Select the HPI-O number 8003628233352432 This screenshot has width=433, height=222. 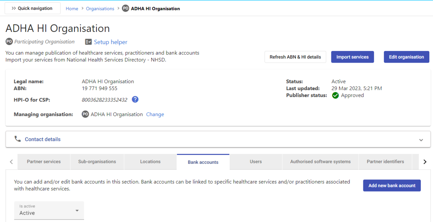click(104, 100)
